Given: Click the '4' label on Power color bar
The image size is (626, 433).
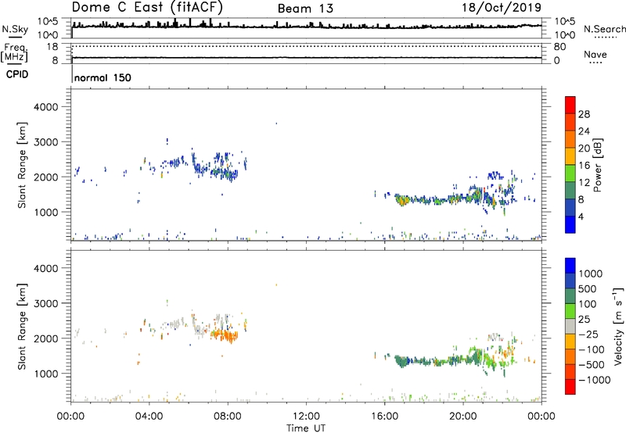Looking at the screenshot, I should tap(581, 216).
